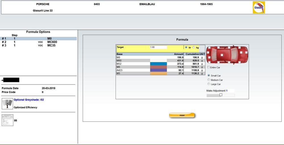Screen dimensions: 284x145
Task: Select the kg unit radio button
Action: pos(193,47)
